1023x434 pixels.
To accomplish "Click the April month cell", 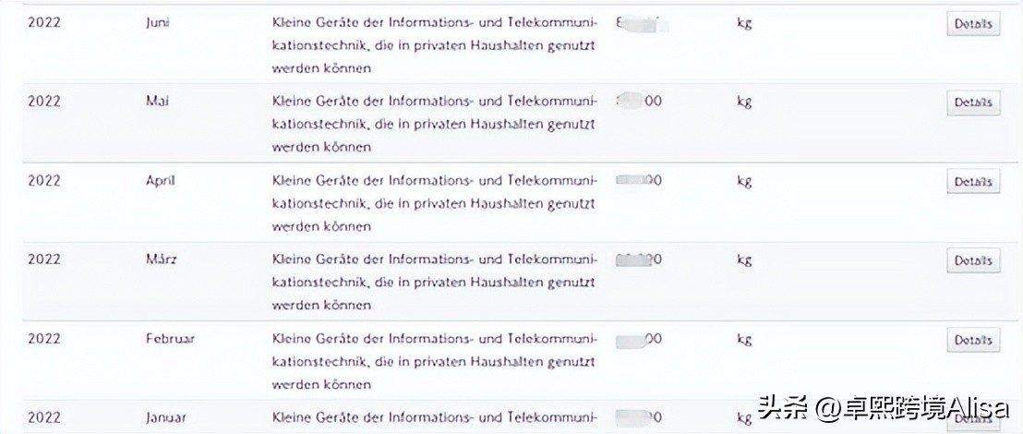I will [x=160, y=181].
